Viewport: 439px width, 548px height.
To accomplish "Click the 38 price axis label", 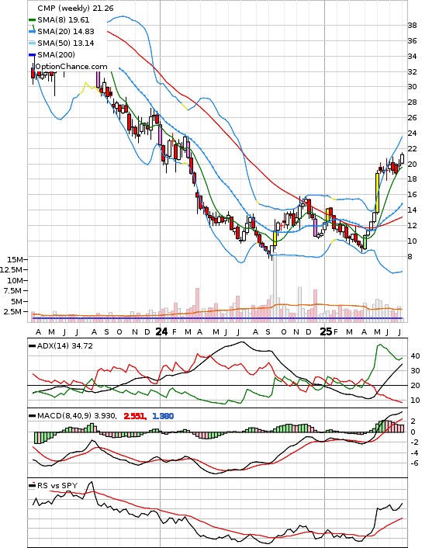I will 412,25.
